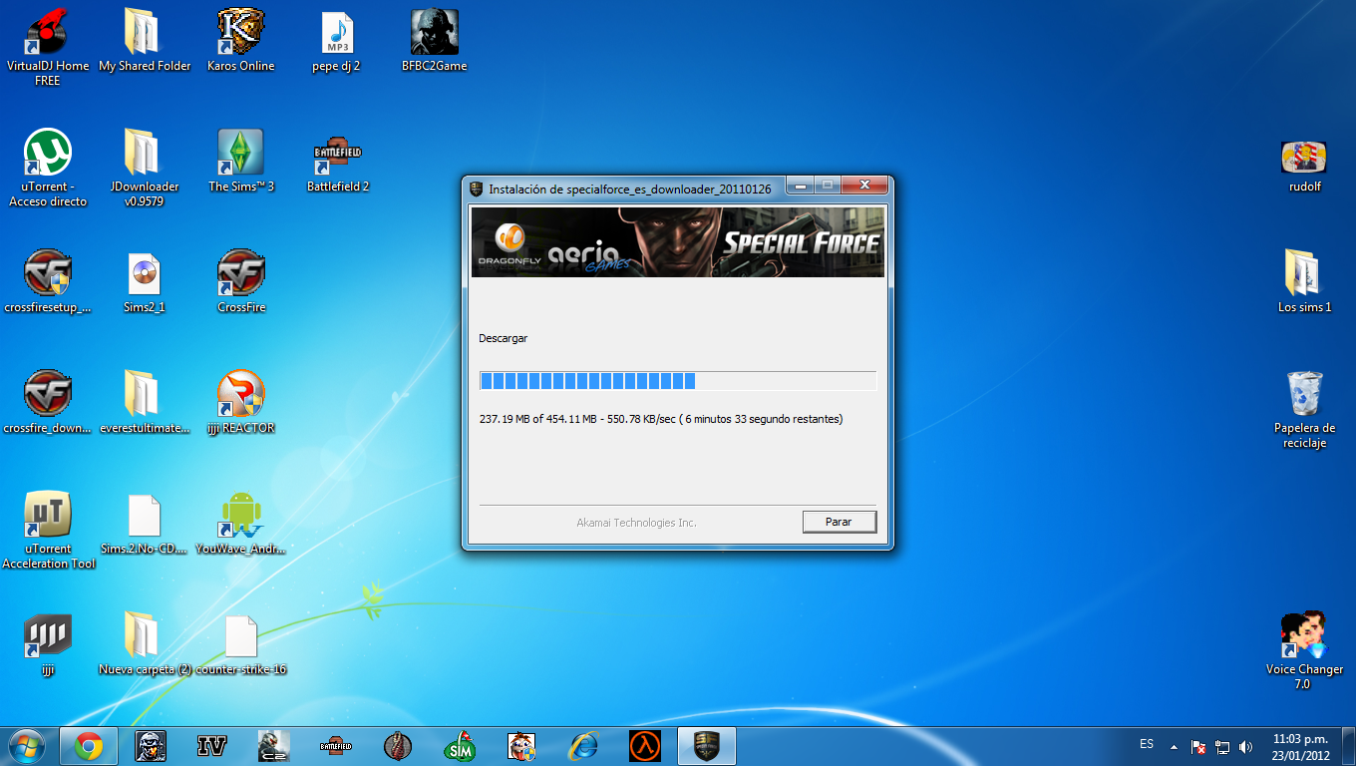
Task: Stop the download with the Parar button
Action: (x=840, y=522)
